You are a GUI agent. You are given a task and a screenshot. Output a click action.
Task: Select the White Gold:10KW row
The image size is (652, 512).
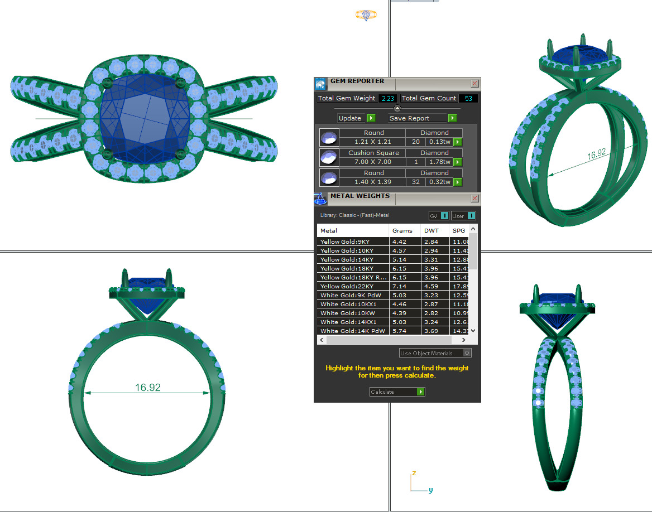click(x=393, y=313)
